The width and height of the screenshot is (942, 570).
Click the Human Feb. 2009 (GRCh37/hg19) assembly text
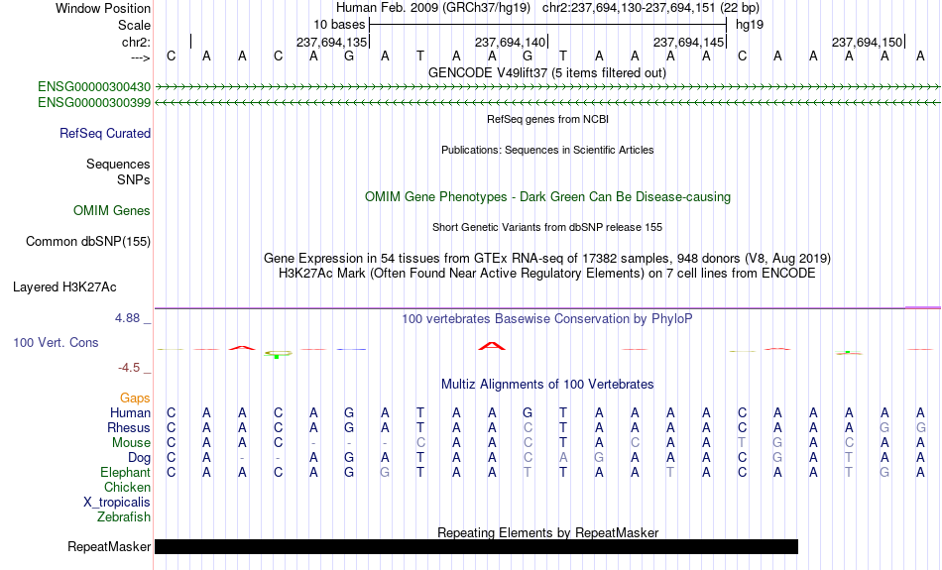(x=433, y=8)
